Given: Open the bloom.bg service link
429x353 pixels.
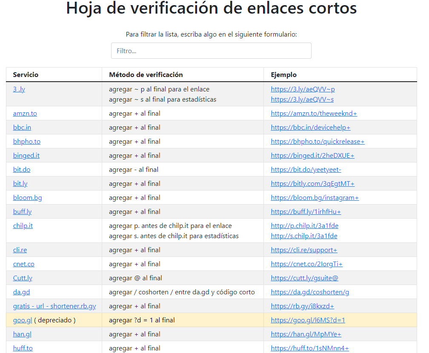Looking at the screenshot, I should click(27, 198).
